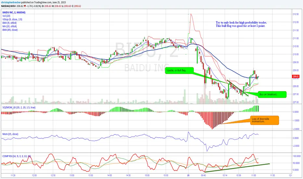This screenshot has height=179, width=303.
Task: Click the 14:00 time axis label
Action: tap(109, 175)
